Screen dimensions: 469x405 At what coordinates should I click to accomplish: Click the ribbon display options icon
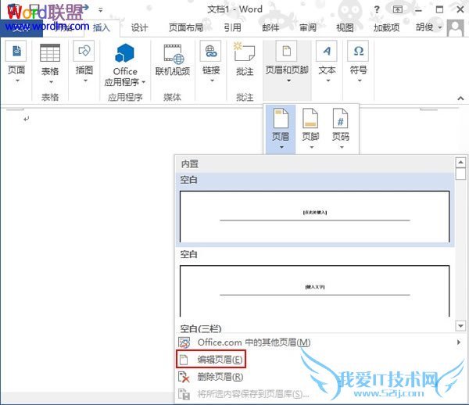[x=397, y=9]
